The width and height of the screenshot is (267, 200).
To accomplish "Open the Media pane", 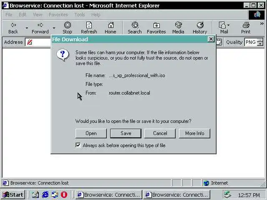I will [x=178, y=28].
